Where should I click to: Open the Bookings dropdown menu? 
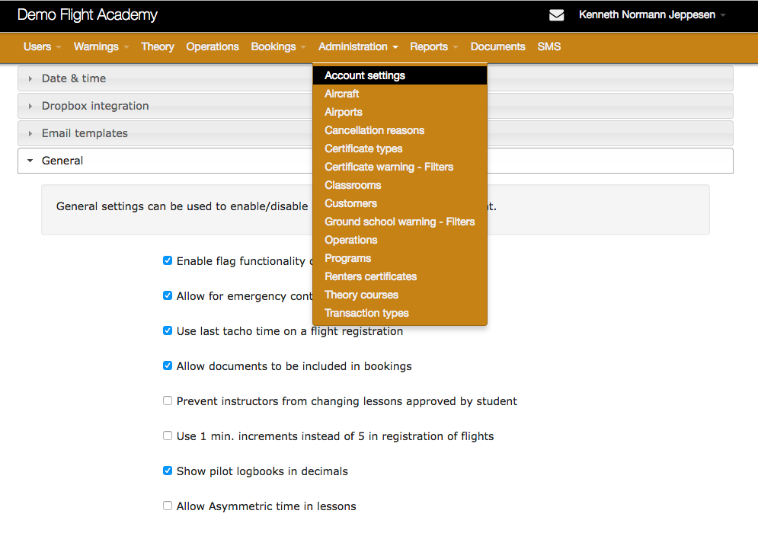coord(279,47)
